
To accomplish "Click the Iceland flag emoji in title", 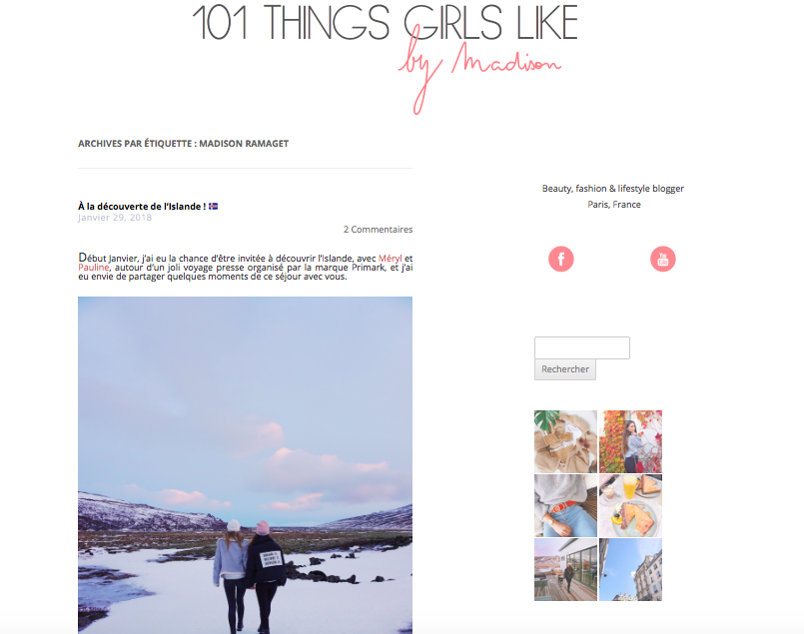I will click(x=214, y=206).
